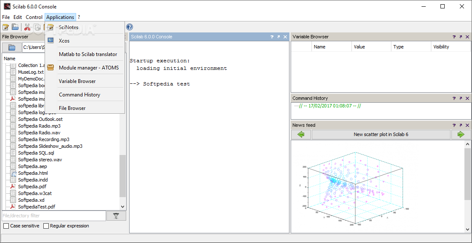Select the 17/02/2017 01:08:07 history entry
472x243 pixels.
pos(330,106)
